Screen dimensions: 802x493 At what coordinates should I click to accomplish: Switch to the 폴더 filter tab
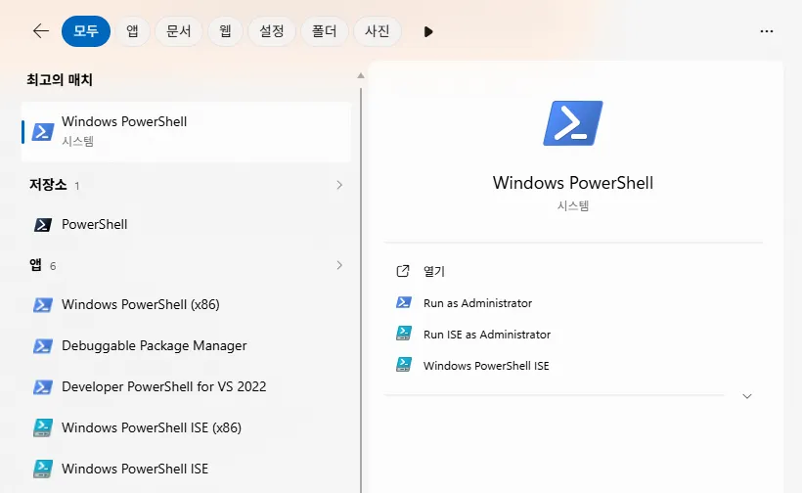tap(325, 31)
